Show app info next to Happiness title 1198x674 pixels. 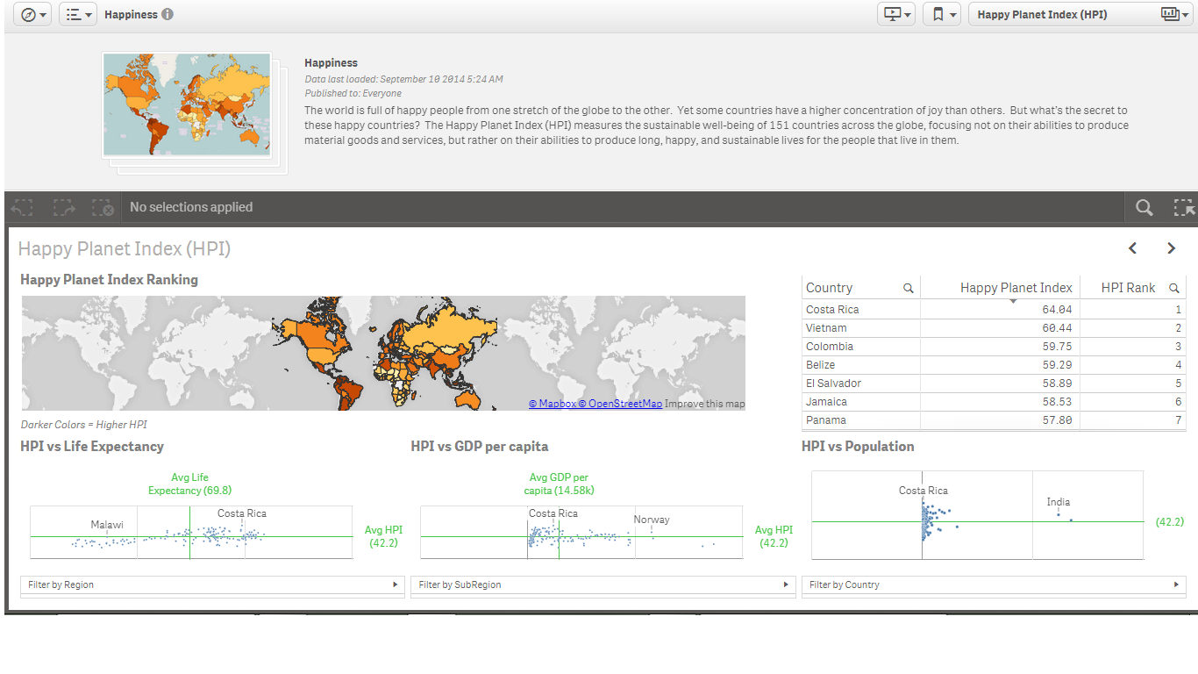point(168,14)
